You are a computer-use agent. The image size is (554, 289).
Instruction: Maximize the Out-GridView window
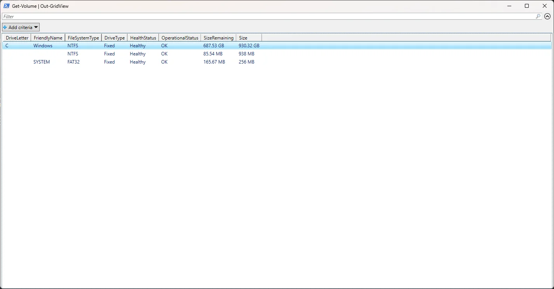[x=527, y=6]
